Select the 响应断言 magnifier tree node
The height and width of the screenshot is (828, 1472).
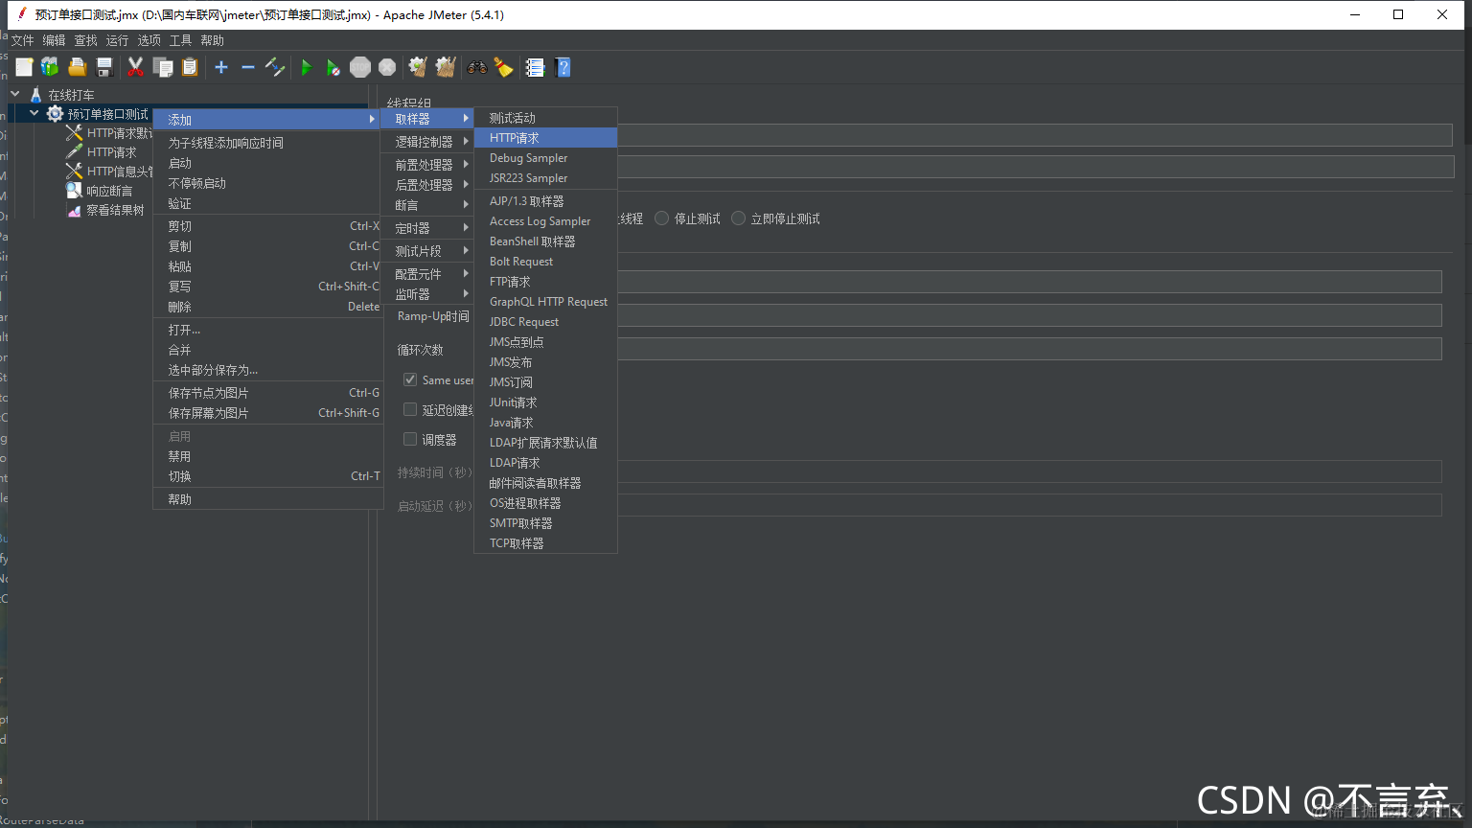coord(100,191)
